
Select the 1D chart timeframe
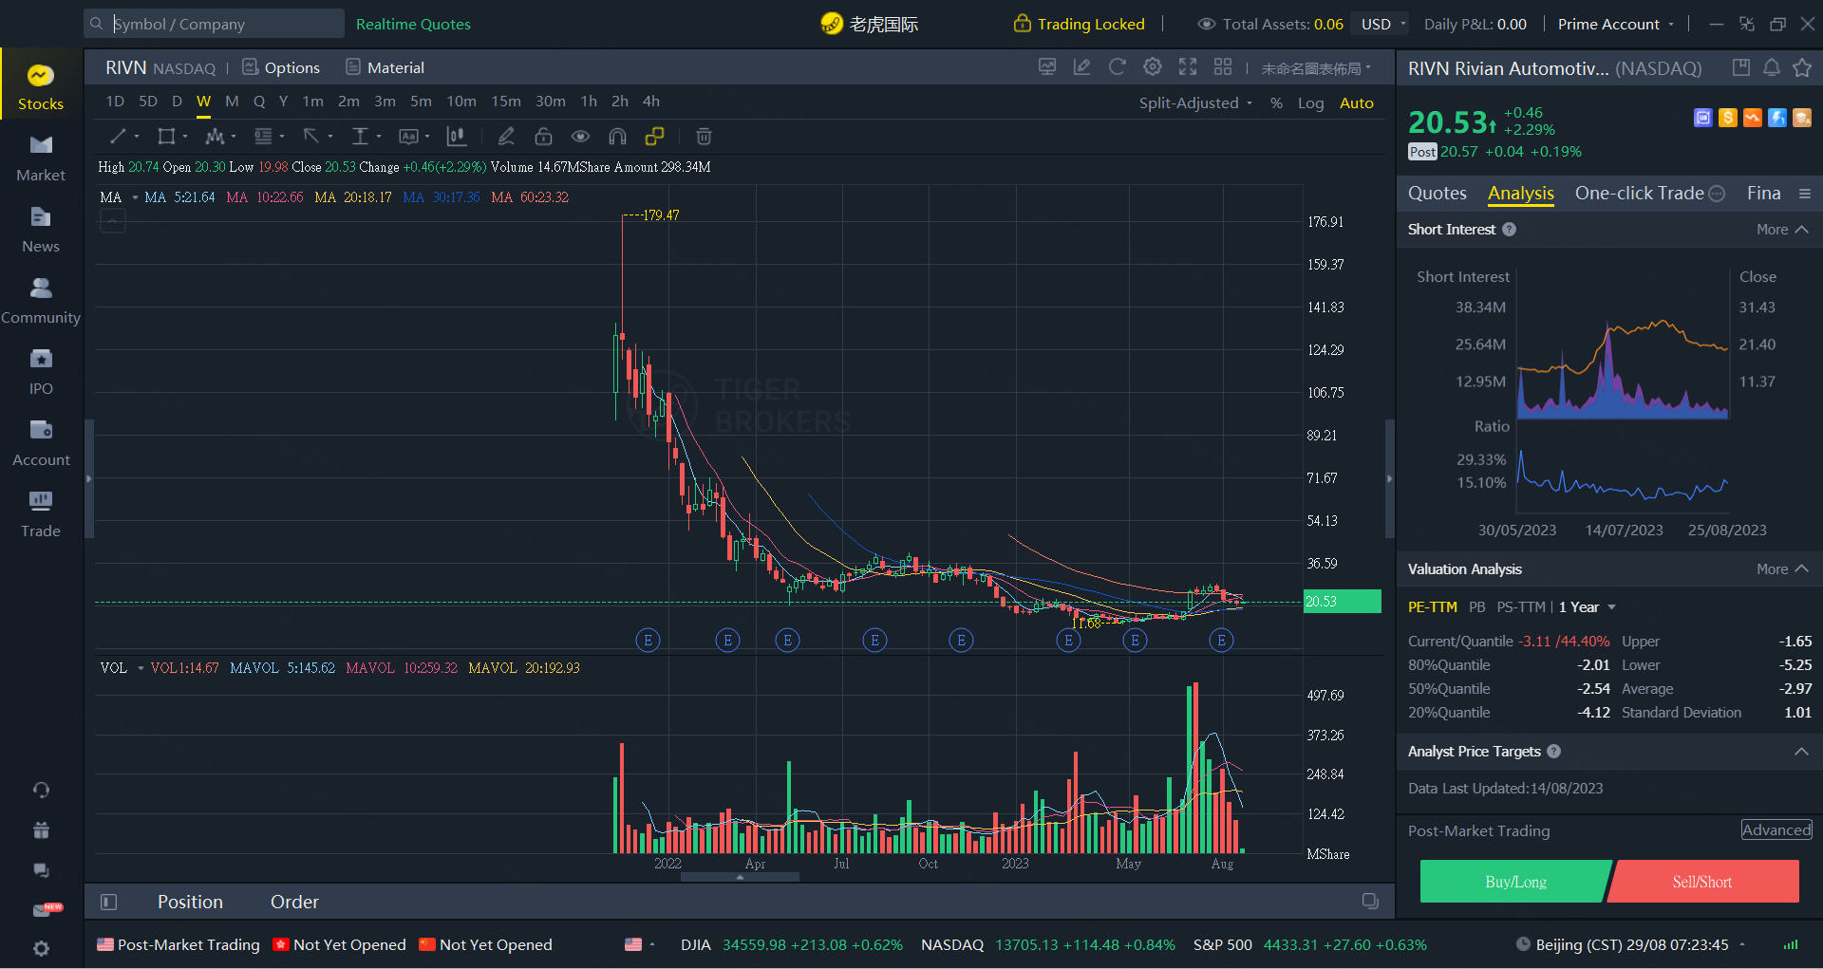(x=115, y=102)
